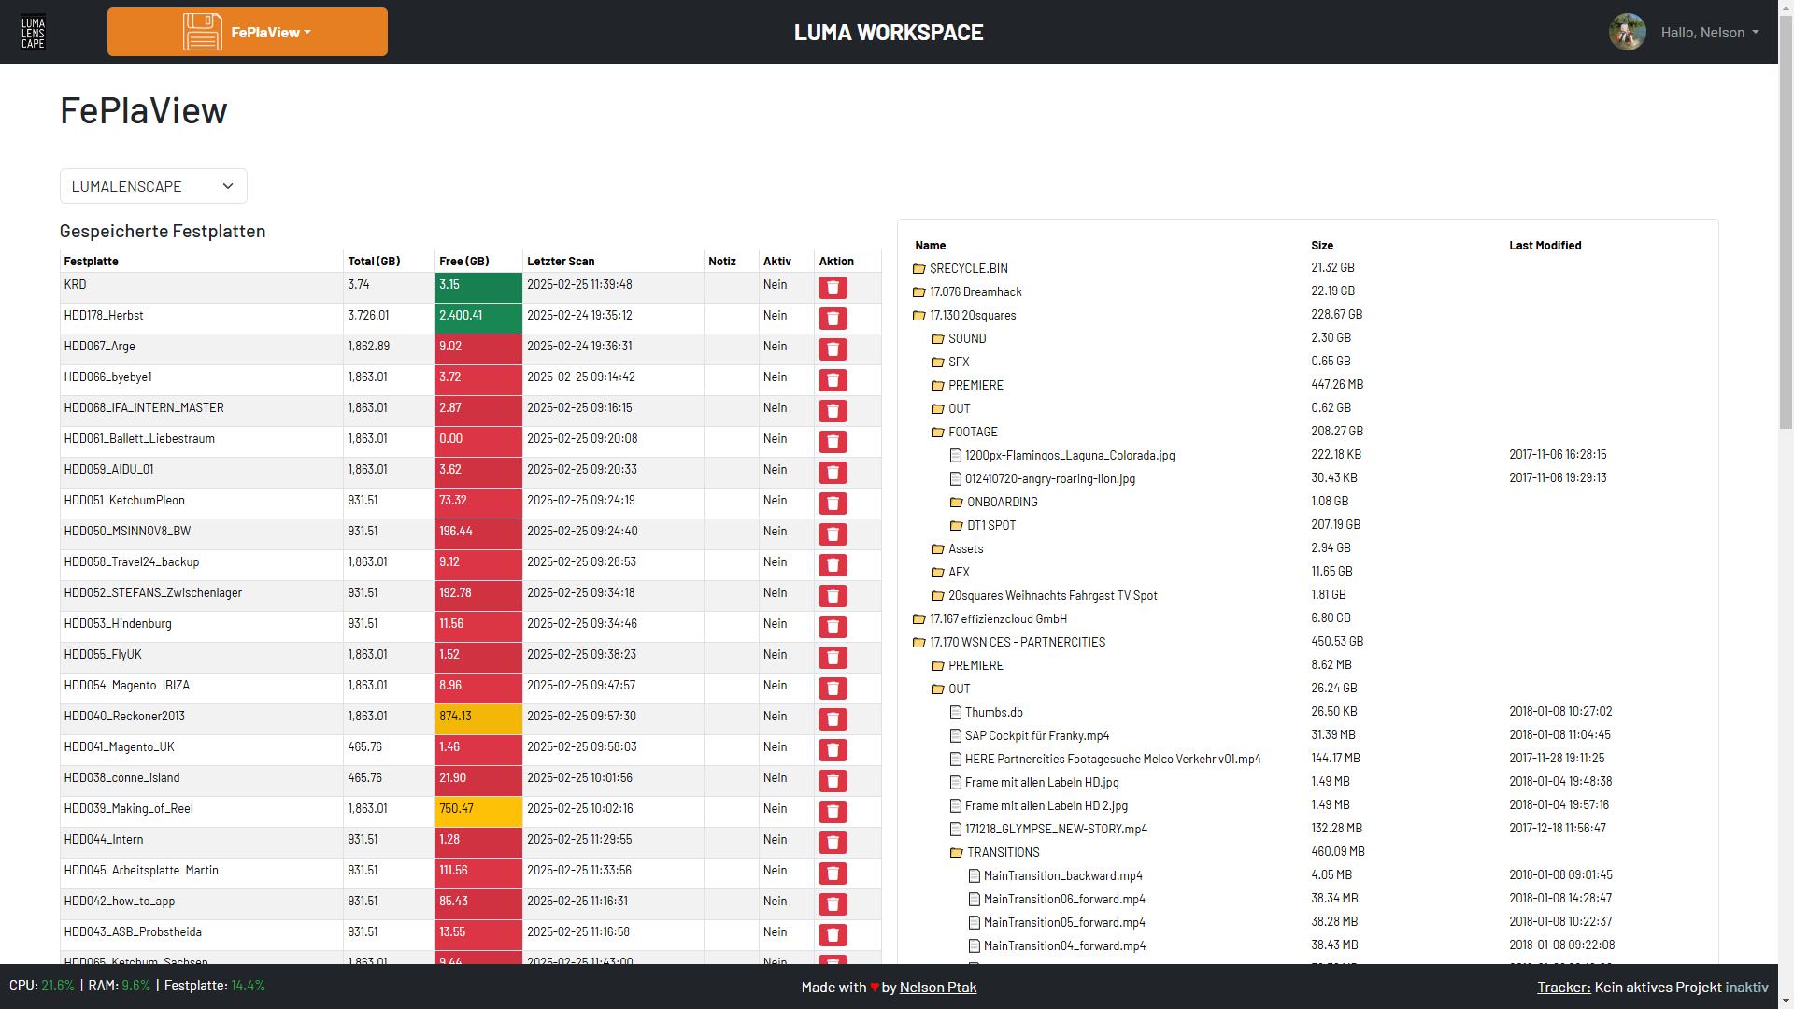Click the Luma Lenscape logo
1794x1009 pixels.
click(x=34, y=32)
